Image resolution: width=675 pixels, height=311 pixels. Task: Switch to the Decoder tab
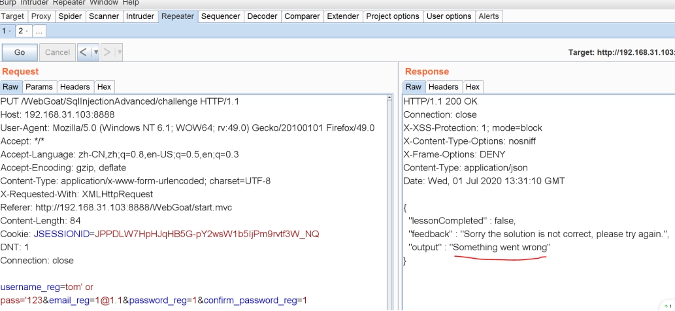[x=262, y=16]
